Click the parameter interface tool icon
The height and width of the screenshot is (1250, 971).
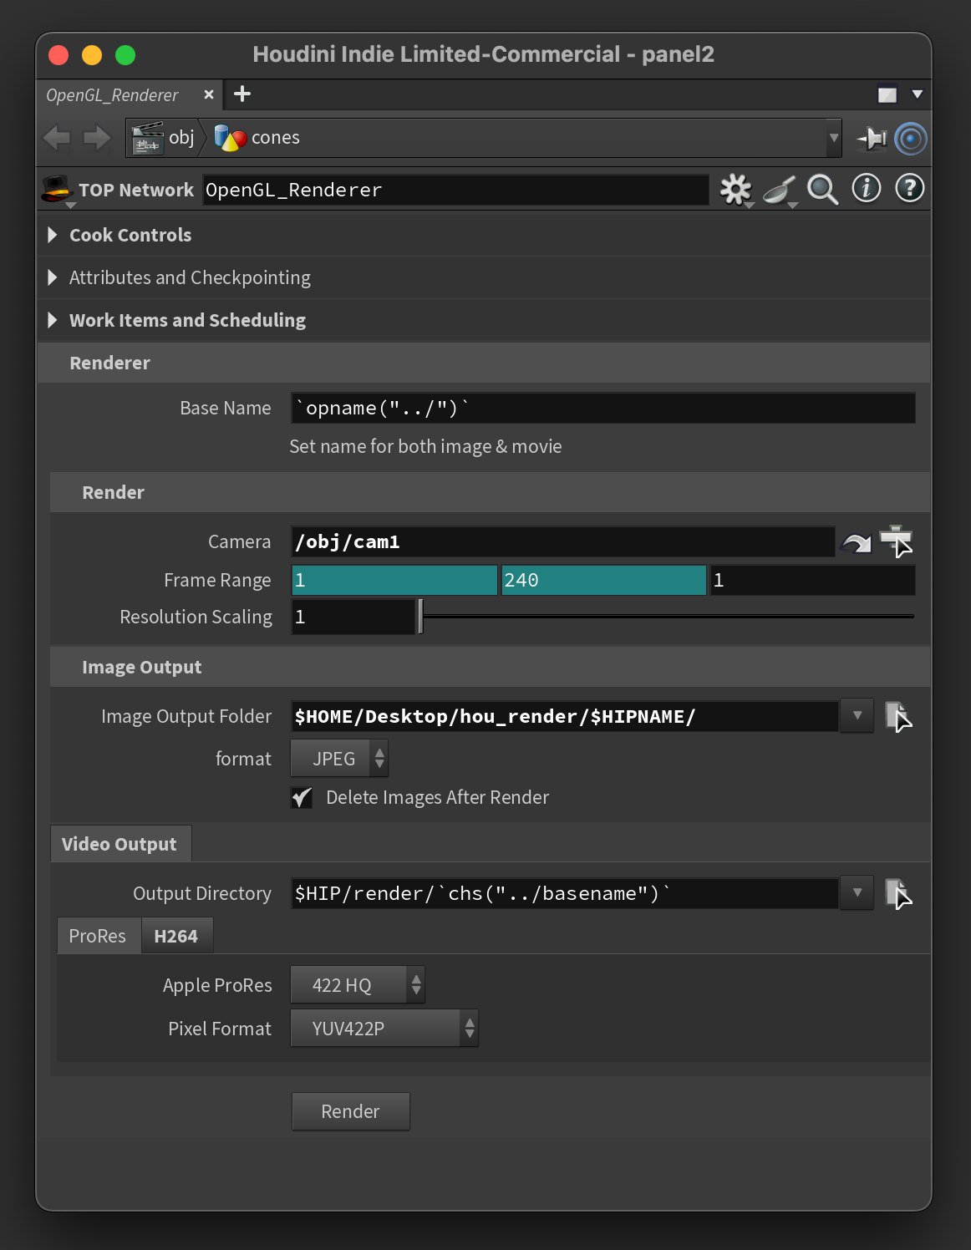pos(779,190)
